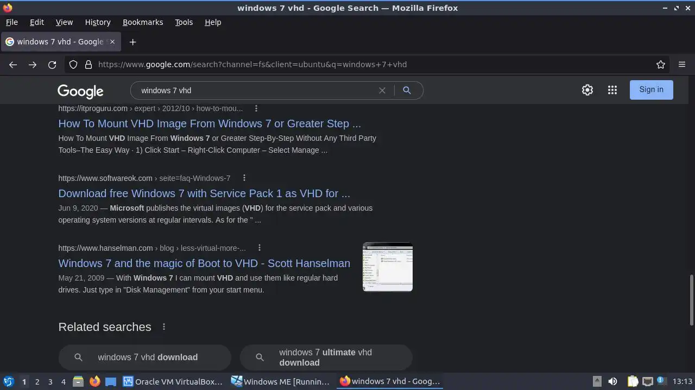Close the 'windows 7 vhd' tab

(112, 42)
